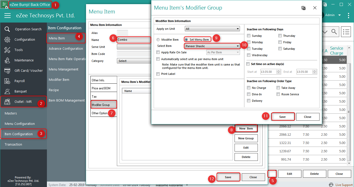Click the New Group button

pyautogui.click(x=246, y=138)
